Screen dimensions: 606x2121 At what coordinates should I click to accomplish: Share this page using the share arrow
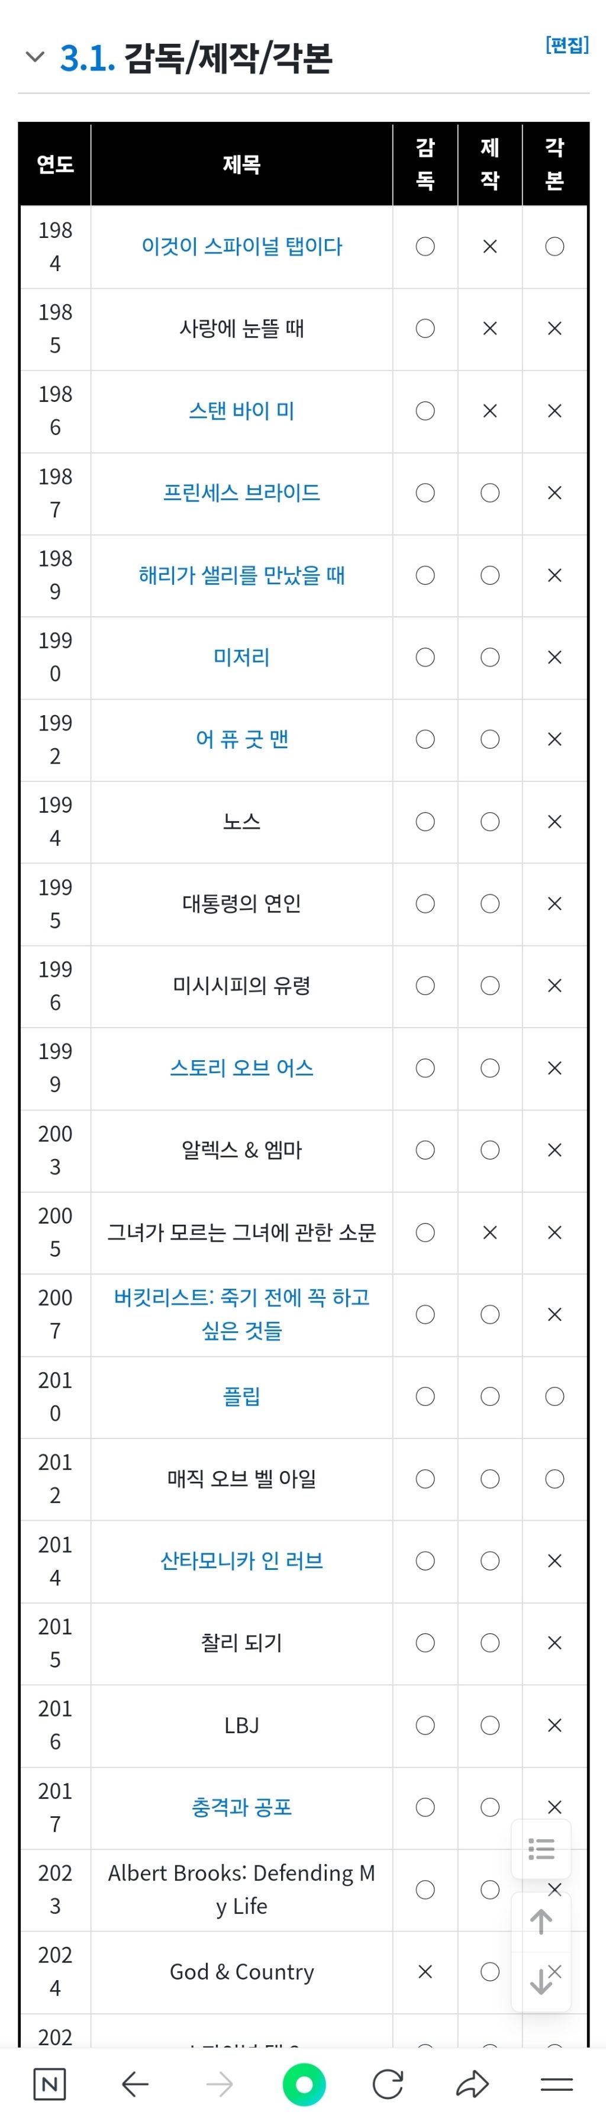(473, 2084)
